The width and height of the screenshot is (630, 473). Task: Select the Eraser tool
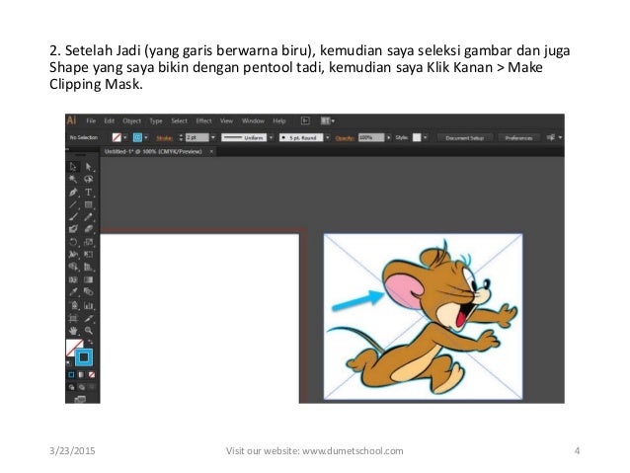pos(89,229)
